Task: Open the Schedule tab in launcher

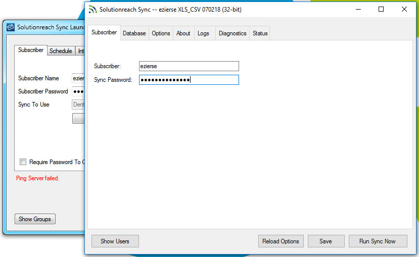Action: 61,51
